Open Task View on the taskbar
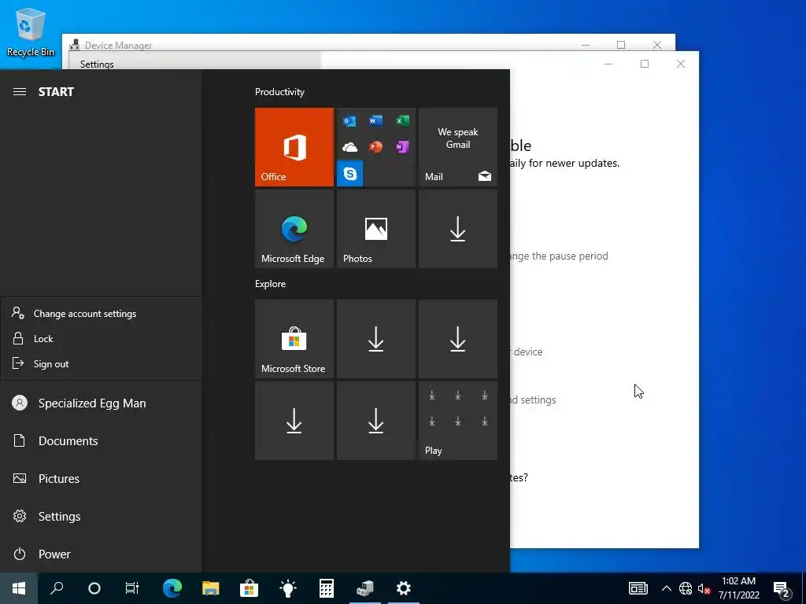 [x=132, y=588]
